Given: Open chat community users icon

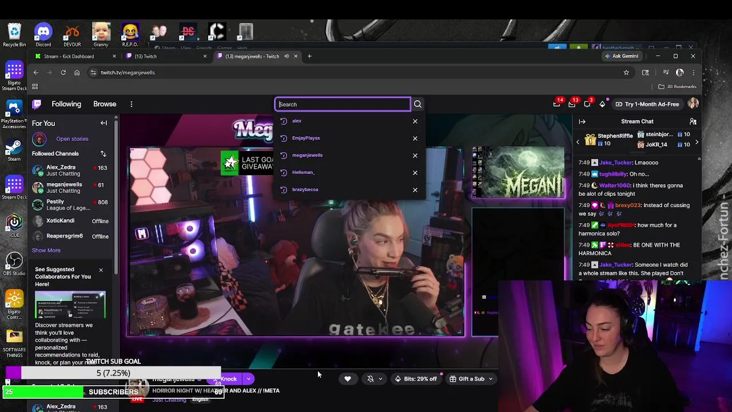Looking at the screenshot, I should coord(693,121).
